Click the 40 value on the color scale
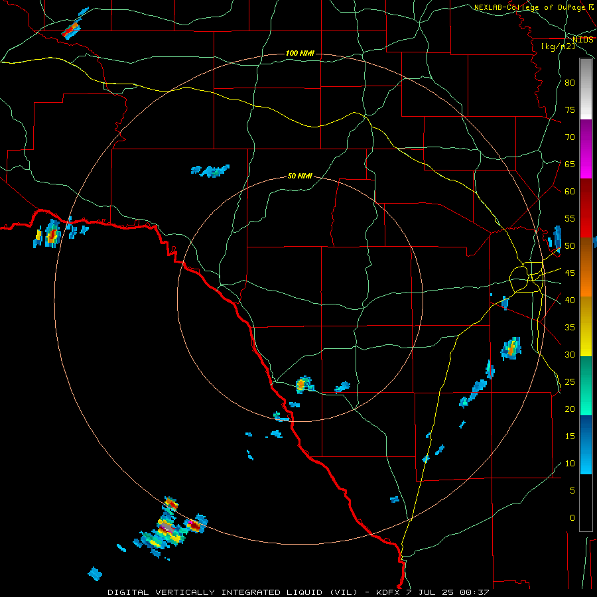 point(570,300)
